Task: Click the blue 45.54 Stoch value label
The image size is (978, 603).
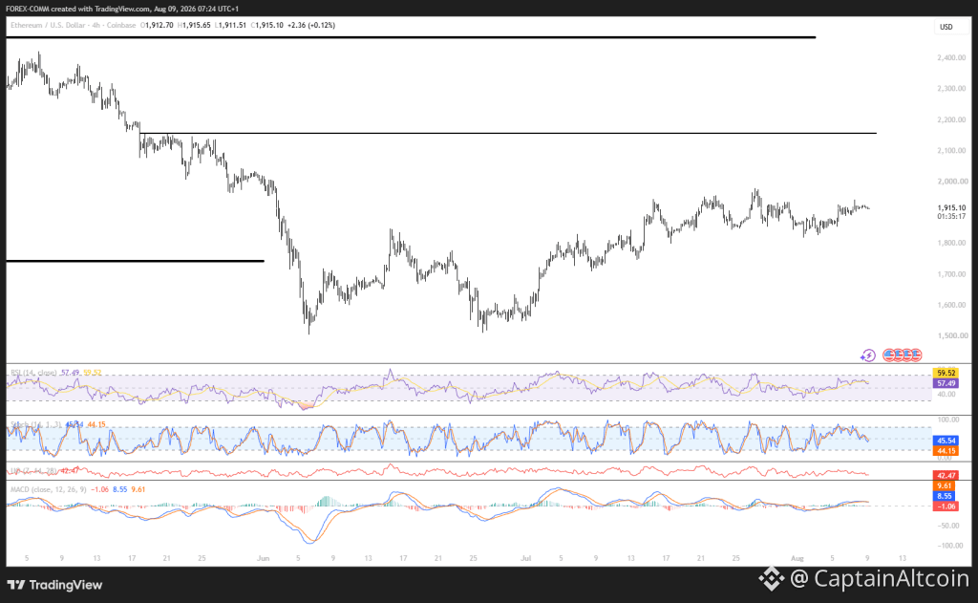Action: pos(946,441)
